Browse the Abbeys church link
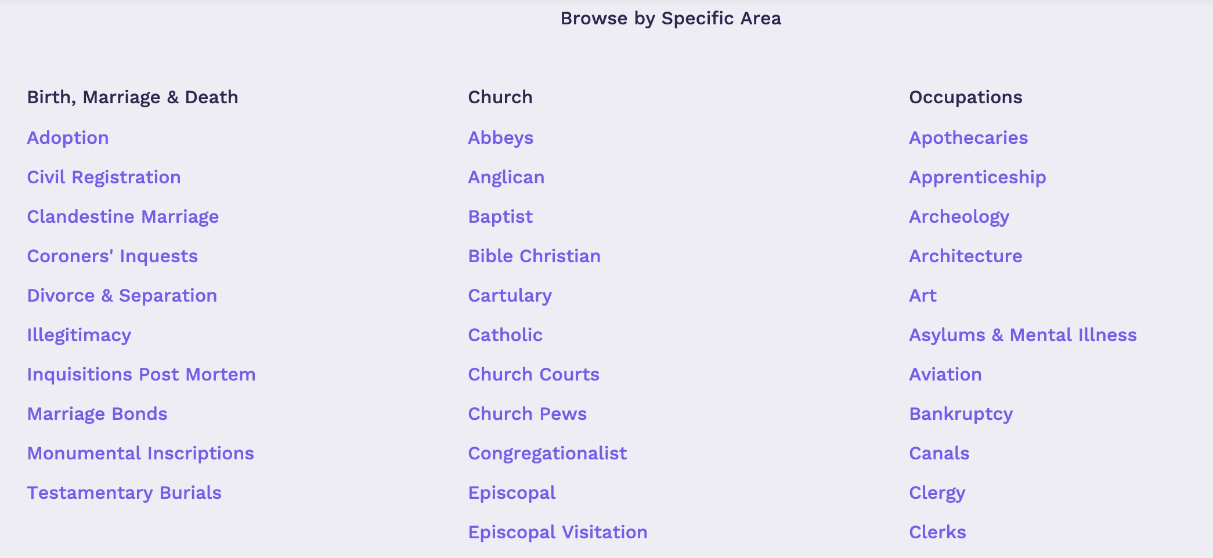This screenshot has height=558, width=1213. pos(500,138)
